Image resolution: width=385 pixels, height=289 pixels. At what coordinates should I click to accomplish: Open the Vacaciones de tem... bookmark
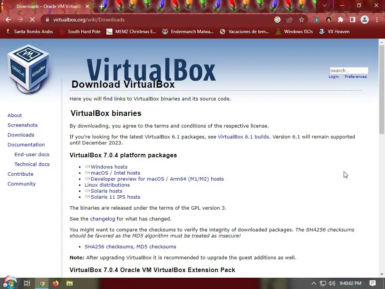coord(244,32)
